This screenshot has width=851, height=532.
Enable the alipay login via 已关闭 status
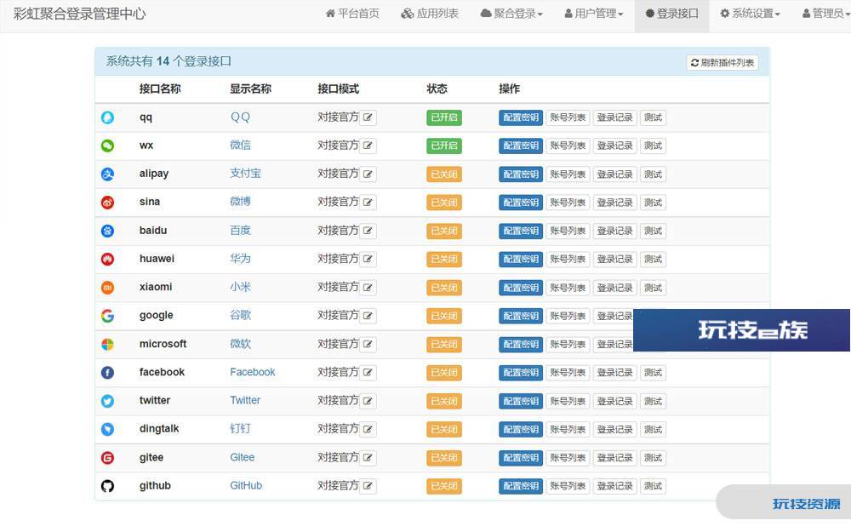[x=444, y=174]
